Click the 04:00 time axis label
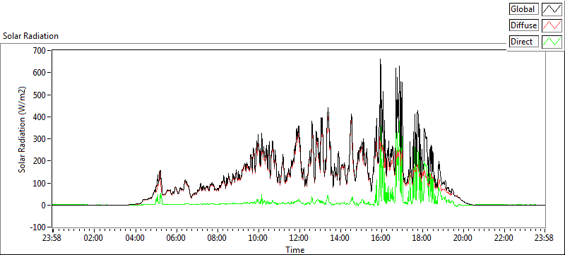This screenshot has height=255, width=565. tap(135, 238)
